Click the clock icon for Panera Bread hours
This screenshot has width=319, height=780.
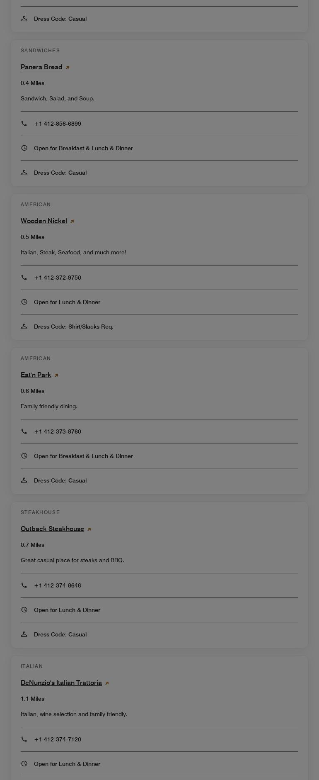click(x=24, y=148)
